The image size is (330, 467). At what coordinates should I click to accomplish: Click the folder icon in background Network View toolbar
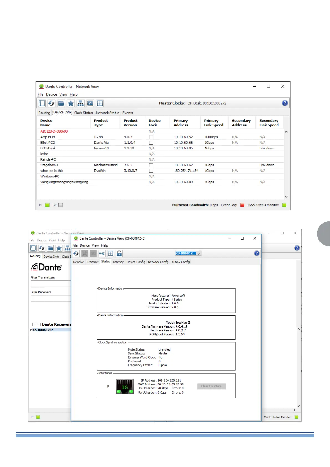point(50,248)
